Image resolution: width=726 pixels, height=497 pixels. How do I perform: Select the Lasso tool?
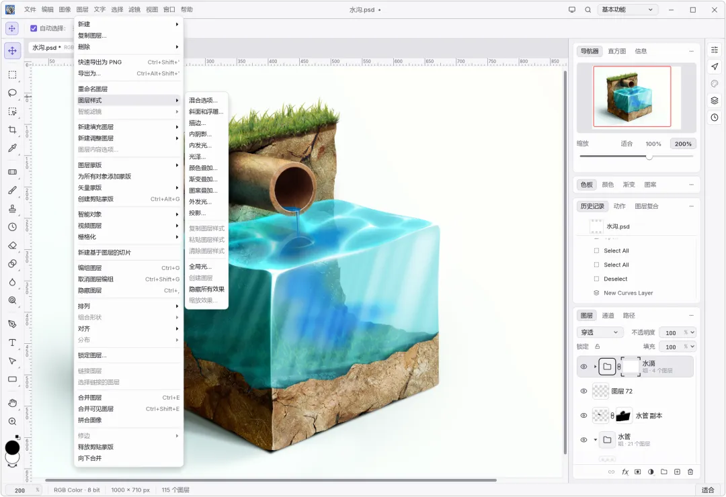13,93
